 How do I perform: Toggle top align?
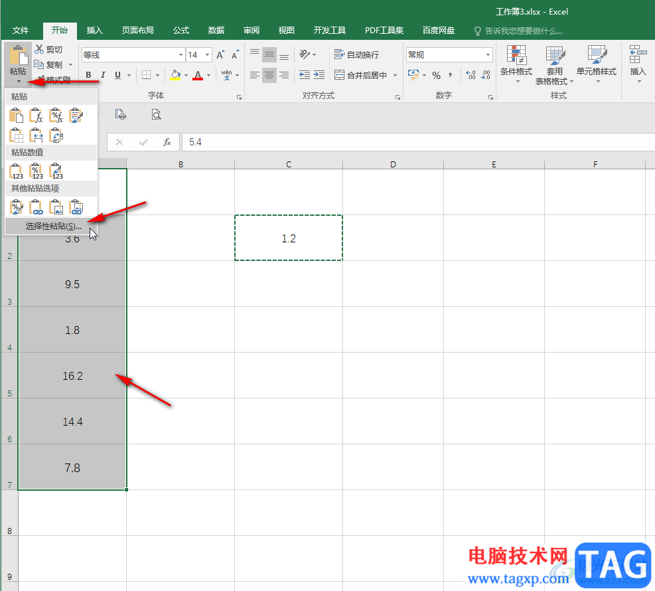(255, 54)
